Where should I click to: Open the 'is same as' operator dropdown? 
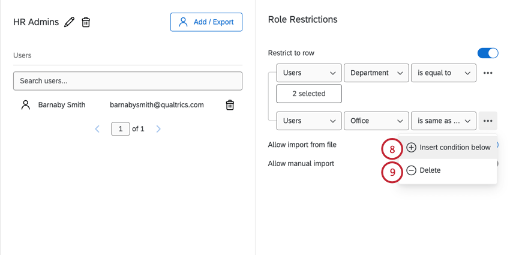[443, 121]
